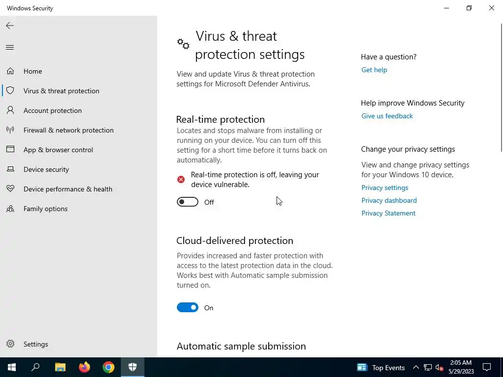This screenshot has width=503, height=377.
Task: Click the gears icon beside page title
Action: click(183, 44)
